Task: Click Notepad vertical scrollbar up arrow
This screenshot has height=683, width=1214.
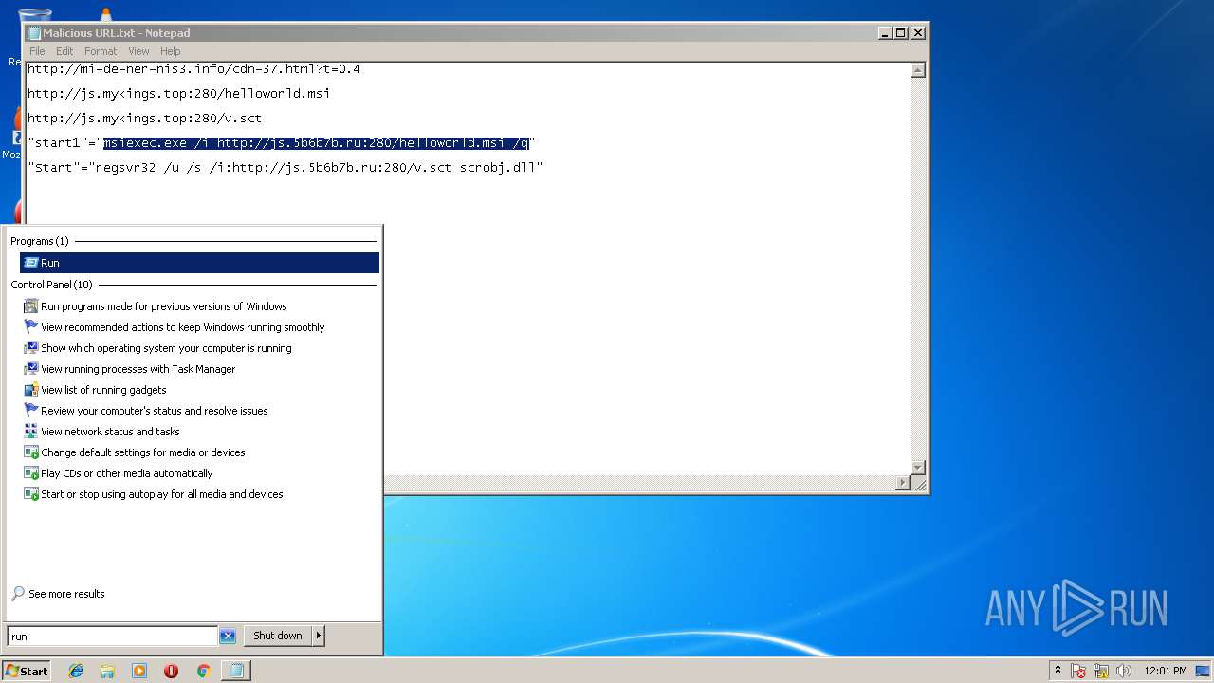Action: pos(917,69)
